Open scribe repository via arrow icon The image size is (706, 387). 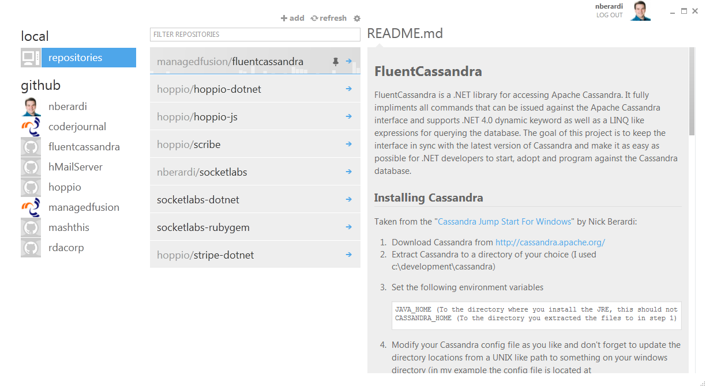point(349,144)
